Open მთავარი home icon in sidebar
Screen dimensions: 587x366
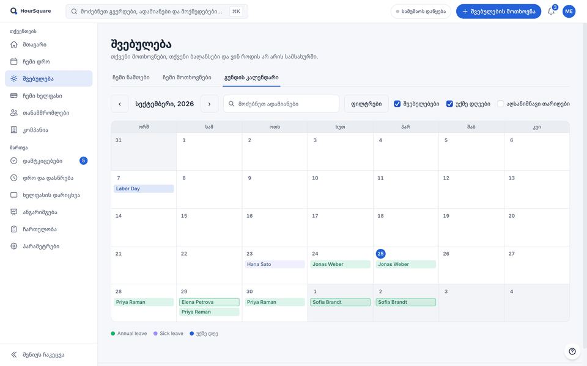[x=14, y=45]
